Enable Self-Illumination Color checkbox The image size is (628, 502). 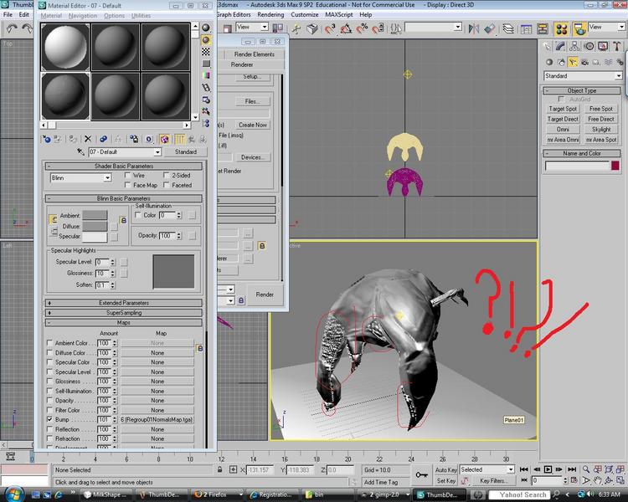coord(138,215)
